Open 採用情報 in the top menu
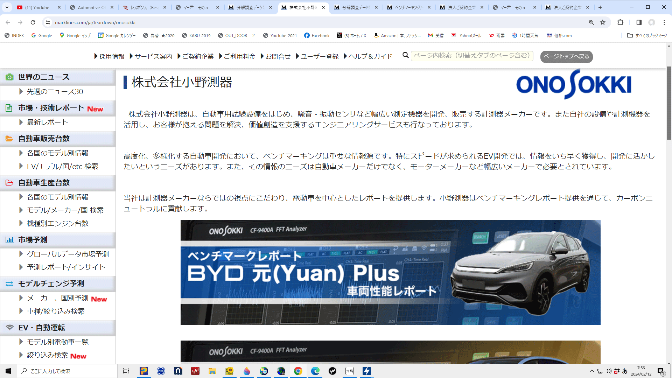Screen dimensions: 672x378 pos(109,56)
